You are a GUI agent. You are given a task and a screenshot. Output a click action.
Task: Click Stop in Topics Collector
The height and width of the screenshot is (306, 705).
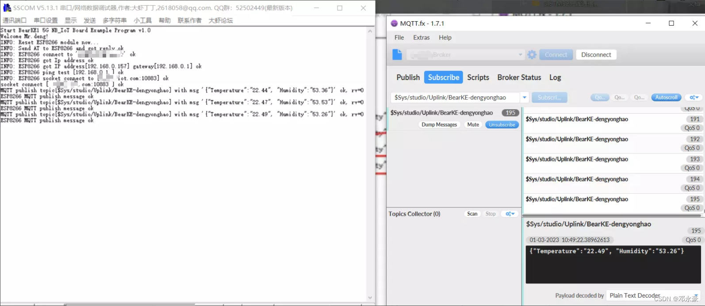[x=490, y=214]
